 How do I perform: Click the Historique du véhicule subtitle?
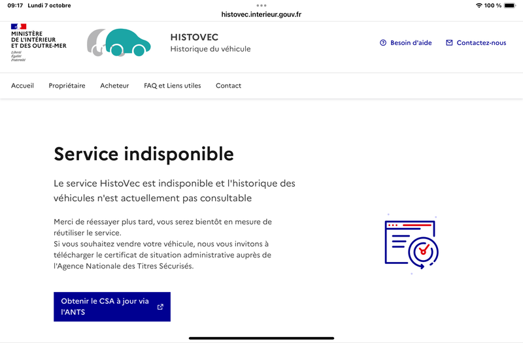[x=211, y=49]
